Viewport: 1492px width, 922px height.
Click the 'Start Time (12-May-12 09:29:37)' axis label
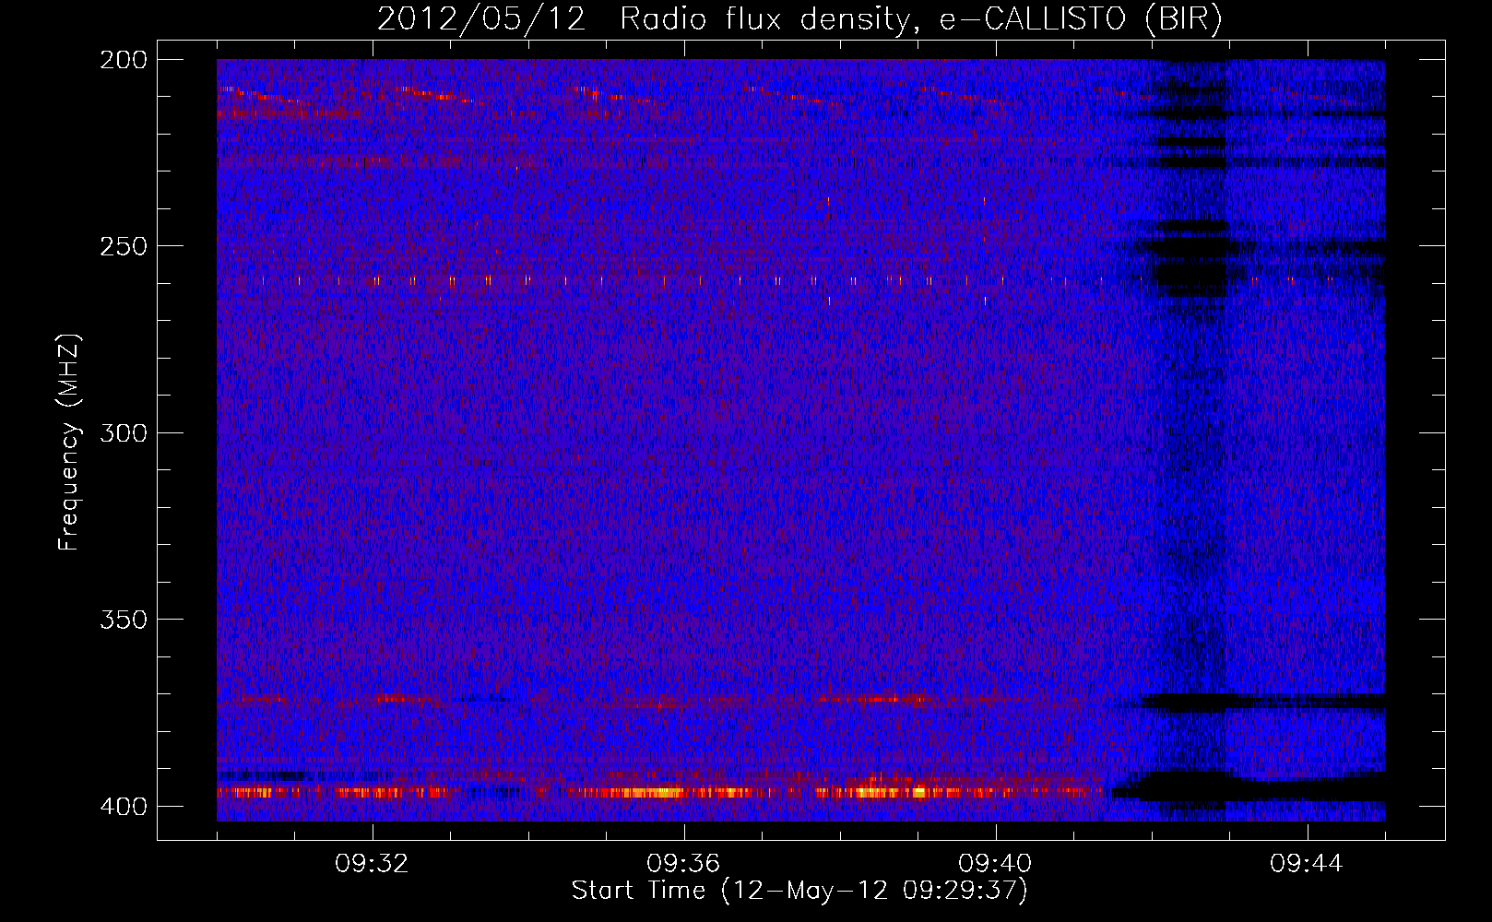(799, 891)
